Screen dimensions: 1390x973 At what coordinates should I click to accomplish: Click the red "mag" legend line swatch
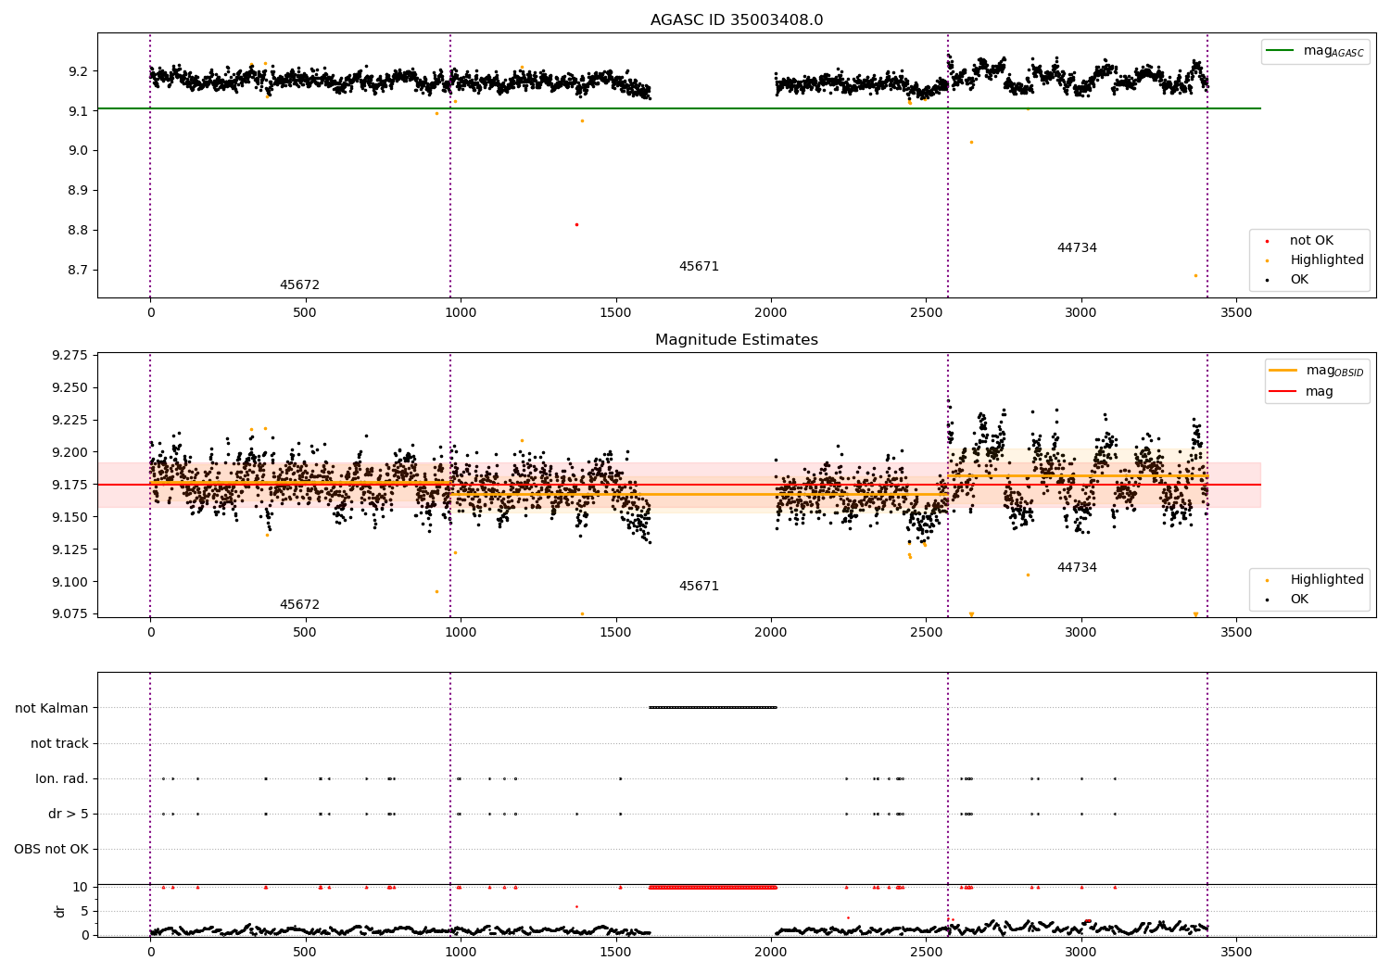tap(1283, 391)
